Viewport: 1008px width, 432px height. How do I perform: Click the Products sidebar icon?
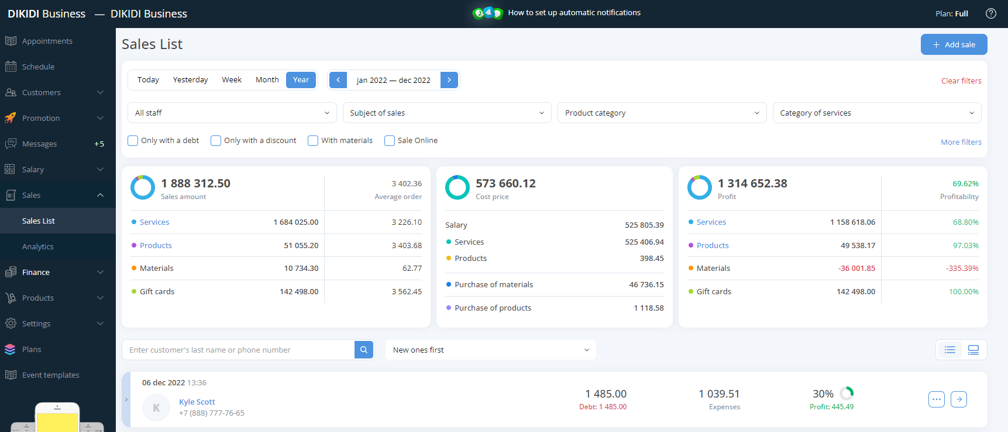(x=11, y=298)
